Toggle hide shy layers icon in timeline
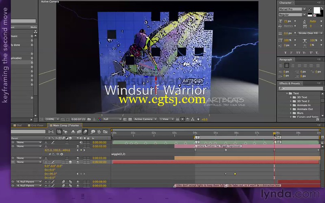This screenshot has height=203, width=325. 73,132
